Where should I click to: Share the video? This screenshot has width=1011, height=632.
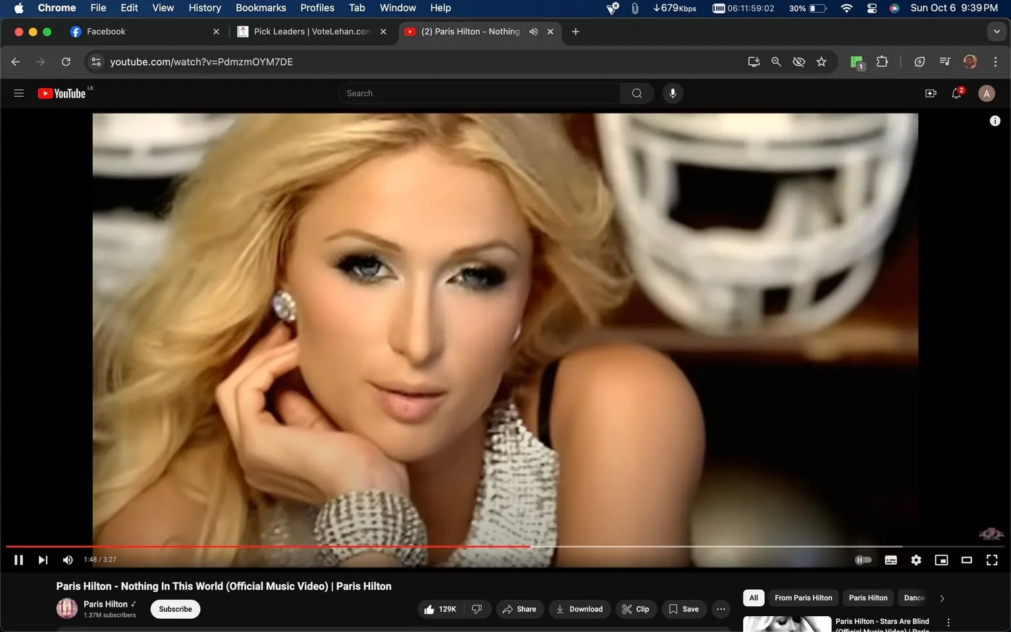tap(519, 609)
